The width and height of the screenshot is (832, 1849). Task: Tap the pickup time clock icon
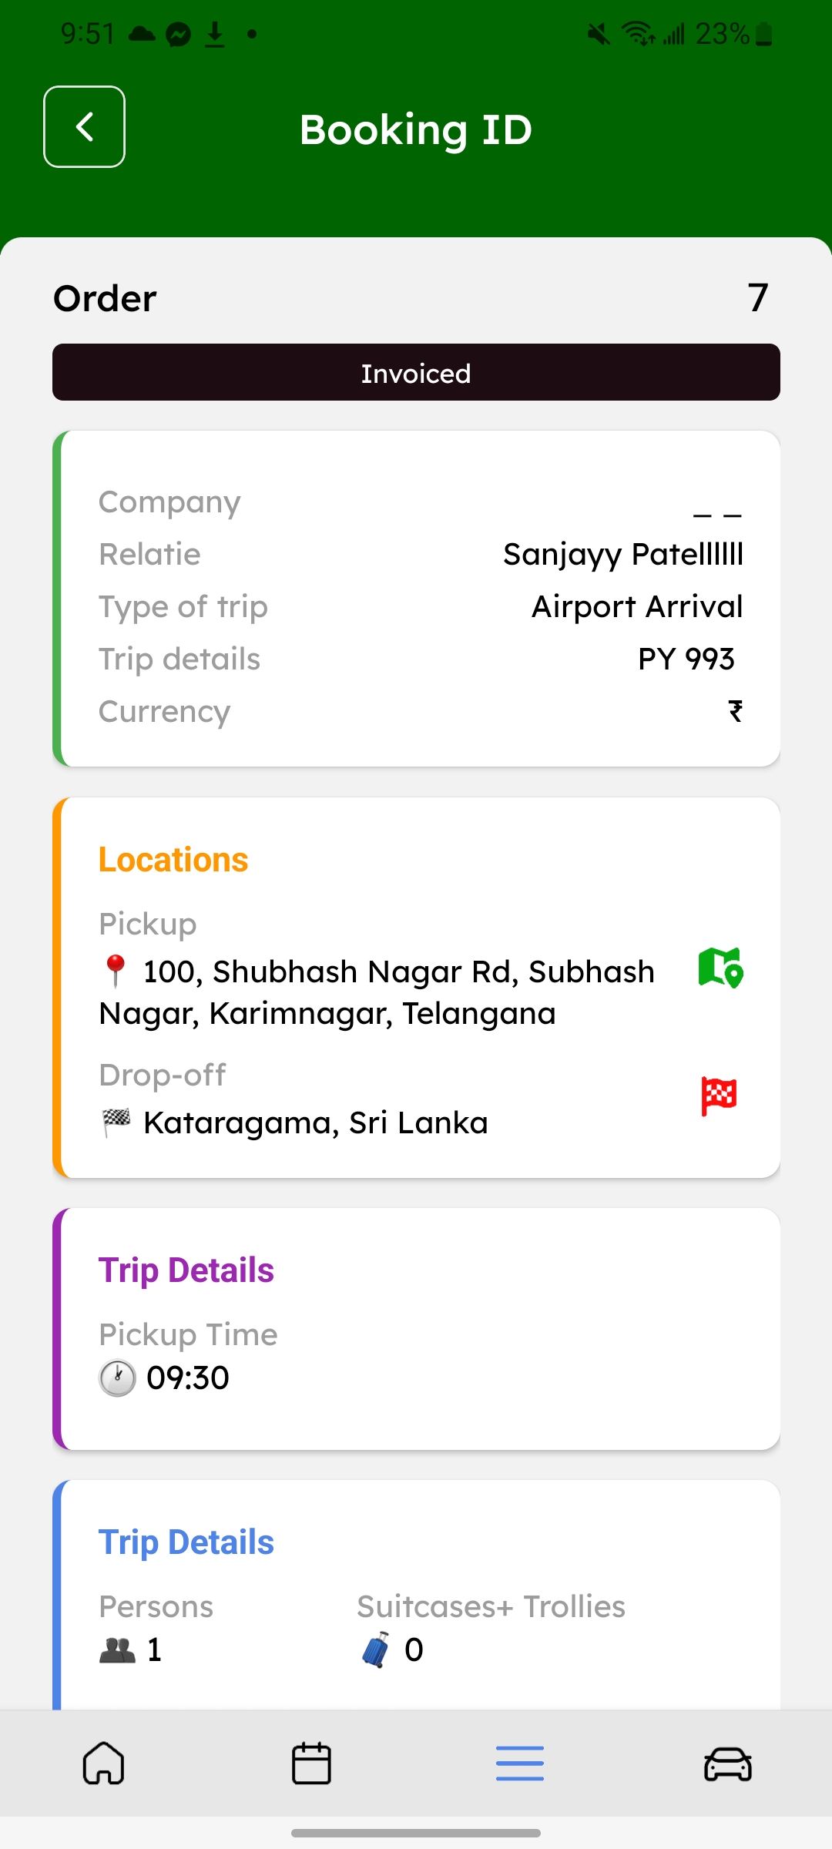tap(118, 1378)
